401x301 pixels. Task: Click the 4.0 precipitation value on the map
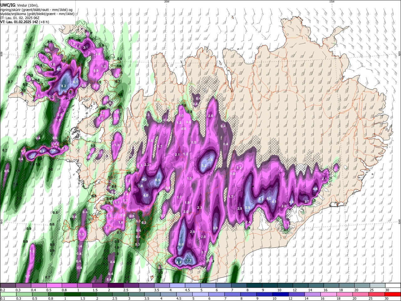(146, 195)
